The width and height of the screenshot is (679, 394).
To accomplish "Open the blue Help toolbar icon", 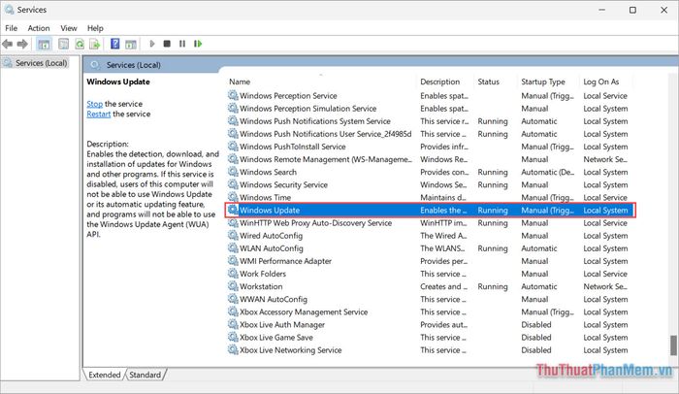I will pos(114,44).
